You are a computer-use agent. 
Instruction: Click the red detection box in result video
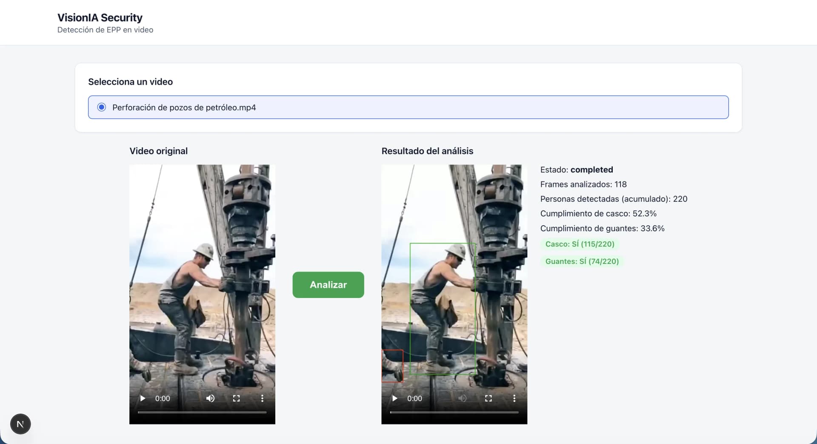click(x=392, y=366)
